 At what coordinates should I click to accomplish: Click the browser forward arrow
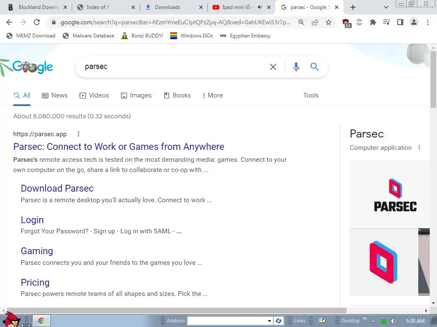click(23, 22)
